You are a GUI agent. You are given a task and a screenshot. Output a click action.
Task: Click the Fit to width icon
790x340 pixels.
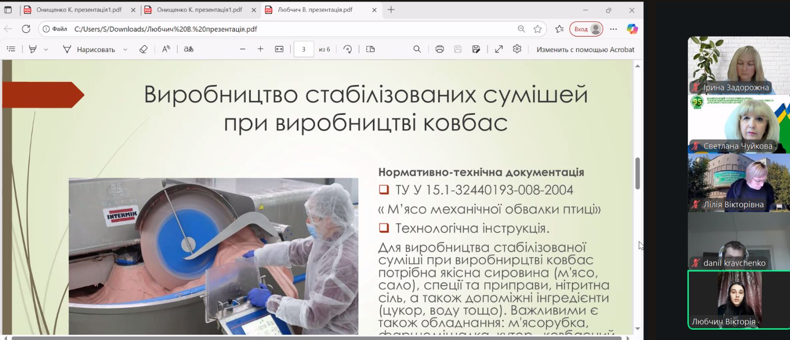click(279, 49)
